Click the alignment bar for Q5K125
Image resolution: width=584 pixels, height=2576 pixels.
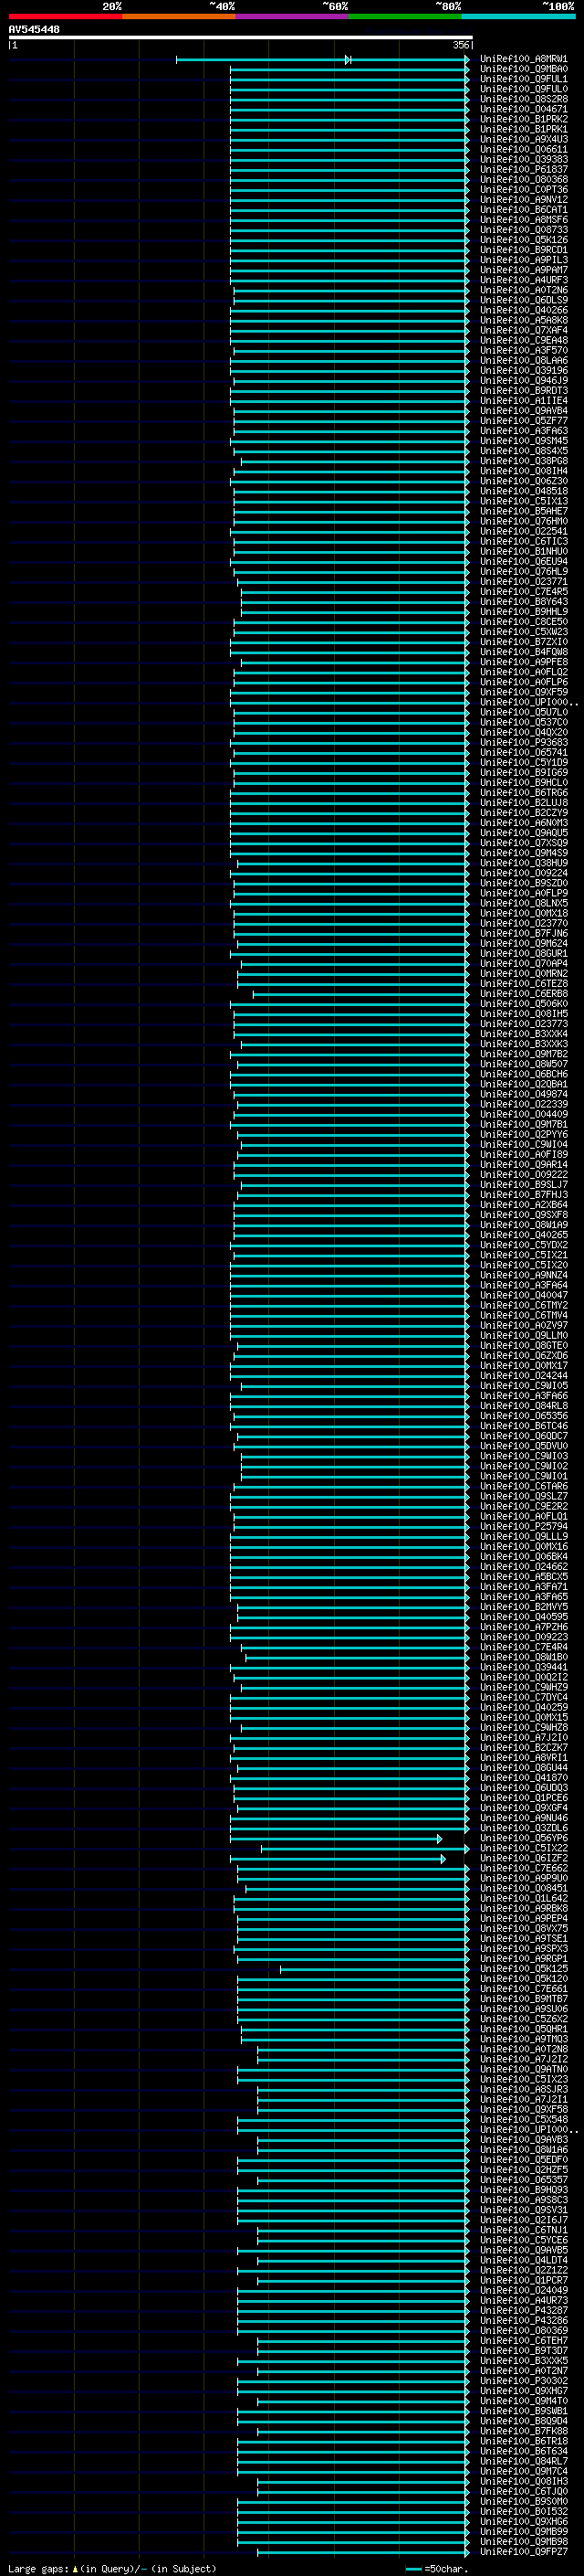(374, 1970)
